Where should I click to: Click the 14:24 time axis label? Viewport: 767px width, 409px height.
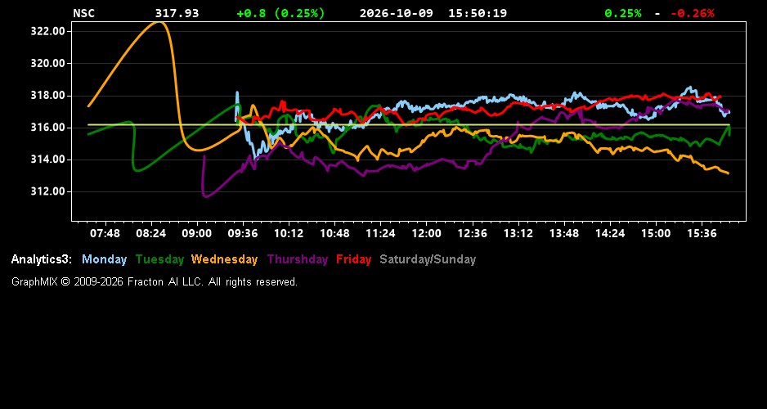pyautogui.click(x=610, y=233)
